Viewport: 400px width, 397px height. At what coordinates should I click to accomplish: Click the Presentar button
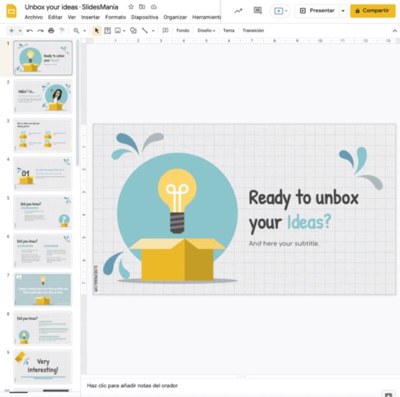tap(317, 11)
